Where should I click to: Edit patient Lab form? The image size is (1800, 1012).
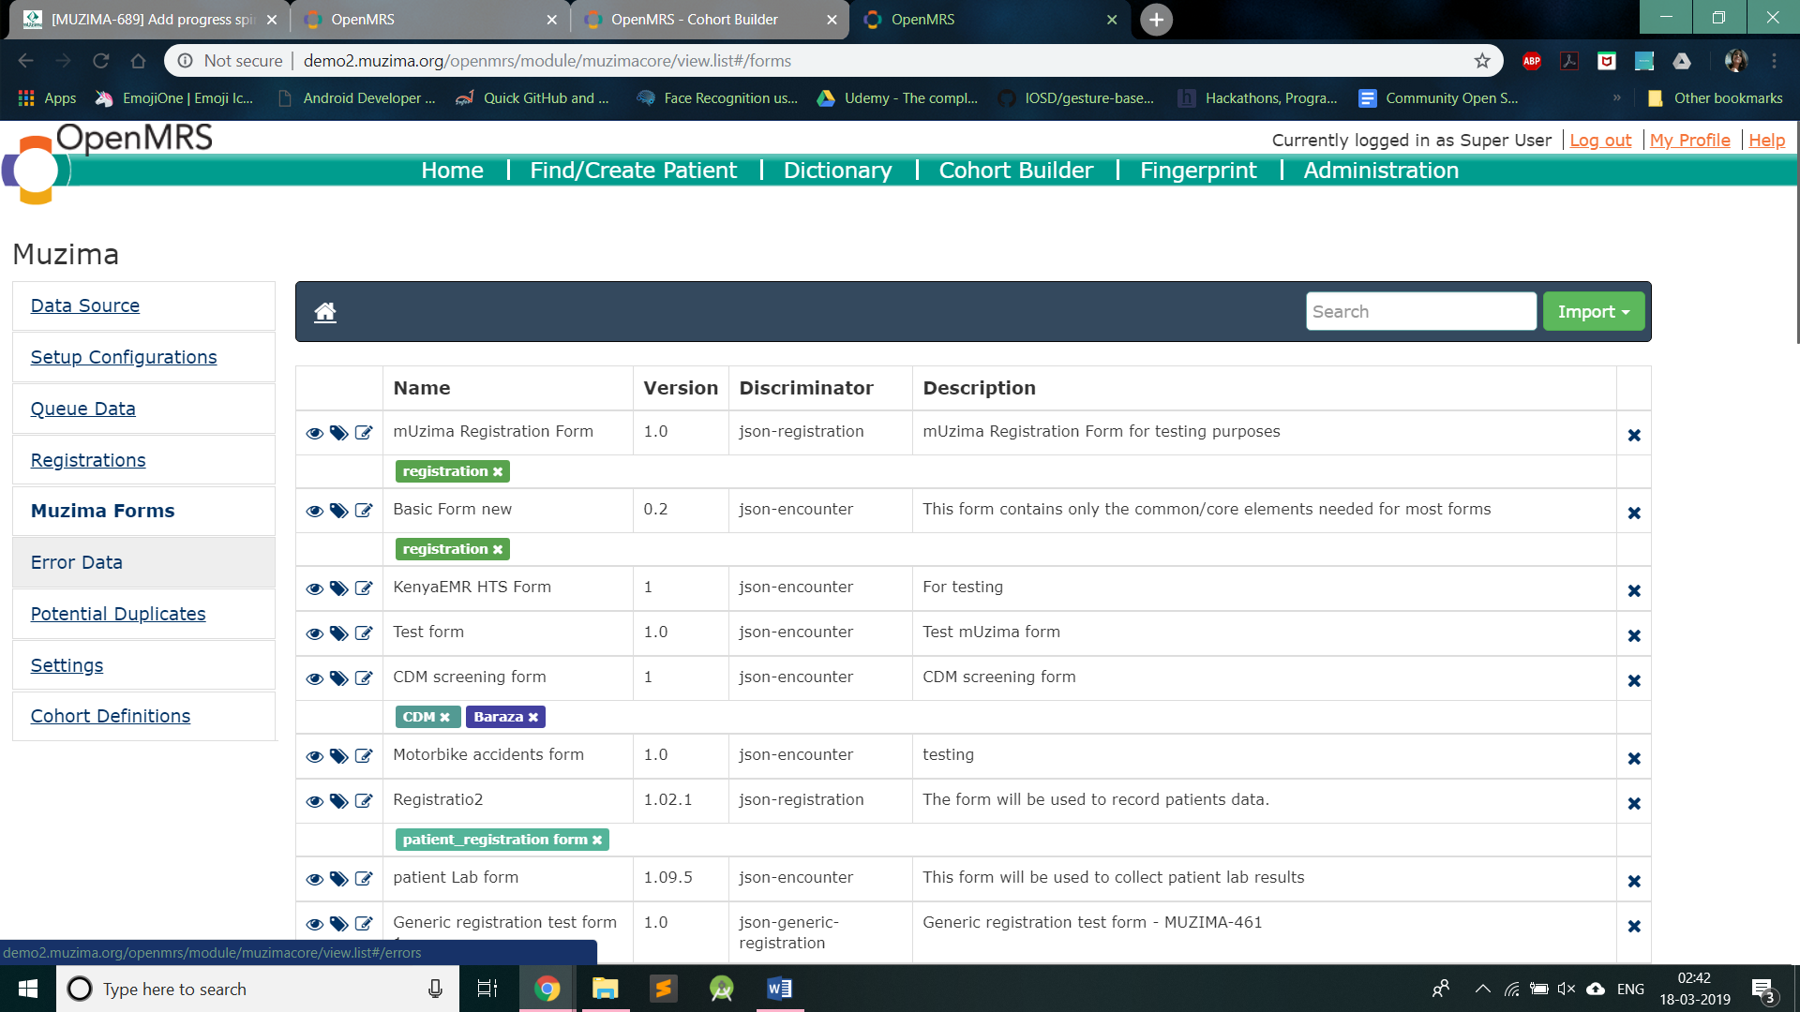click(364, 878)
